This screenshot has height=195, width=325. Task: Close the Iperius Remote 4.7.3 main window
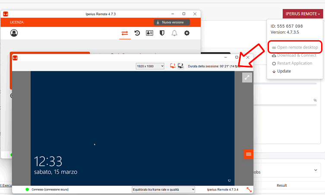[195, 14]
